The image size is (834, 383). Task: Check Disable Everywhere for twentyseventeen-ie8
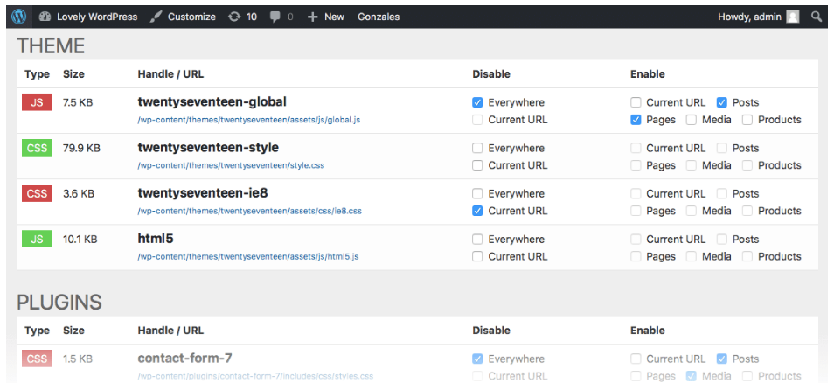pyautogui.click(x=477, y=193)
